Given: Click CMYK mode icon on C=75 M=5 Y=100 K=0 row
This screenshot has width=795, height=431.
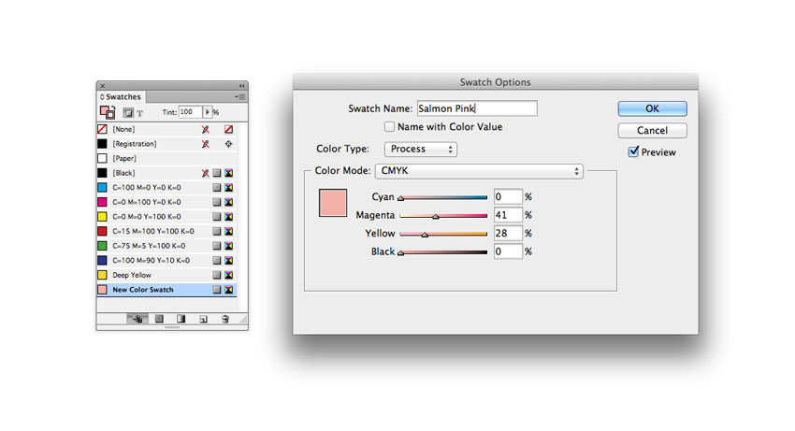Looking at the screenshot, I should (228, 246).
